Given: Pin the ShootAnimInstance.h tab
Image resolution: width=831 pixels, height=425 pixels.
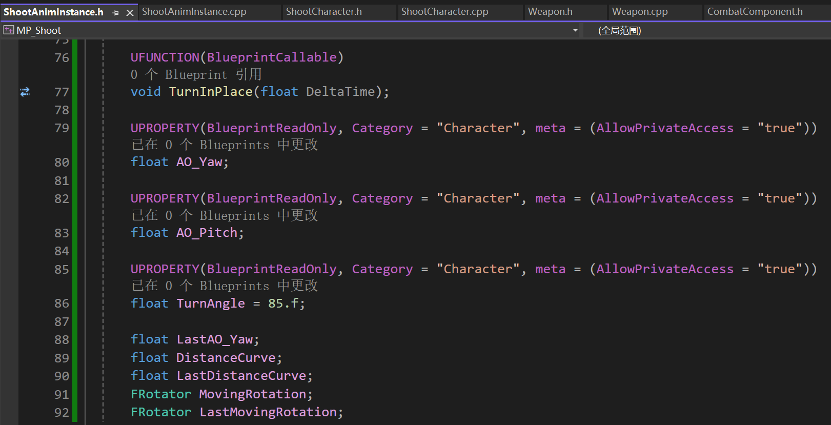Looking at the screenshot, I should [x=115, y=12].
